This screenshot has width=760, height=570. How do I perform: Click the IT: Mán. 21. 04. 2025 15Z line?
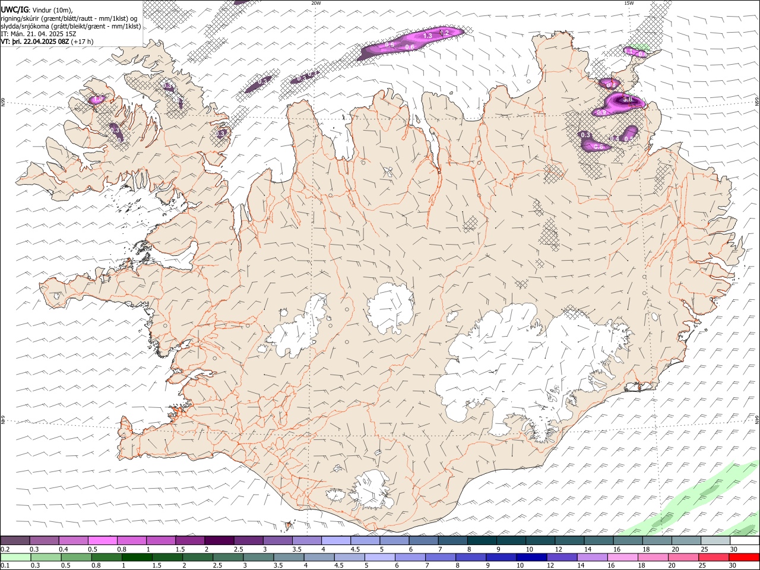click(x=39, y=34)
